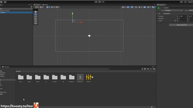Open the grid snapping dropdown

[53, 7]
